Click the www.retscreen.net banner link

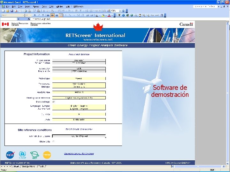click(98, 39)
